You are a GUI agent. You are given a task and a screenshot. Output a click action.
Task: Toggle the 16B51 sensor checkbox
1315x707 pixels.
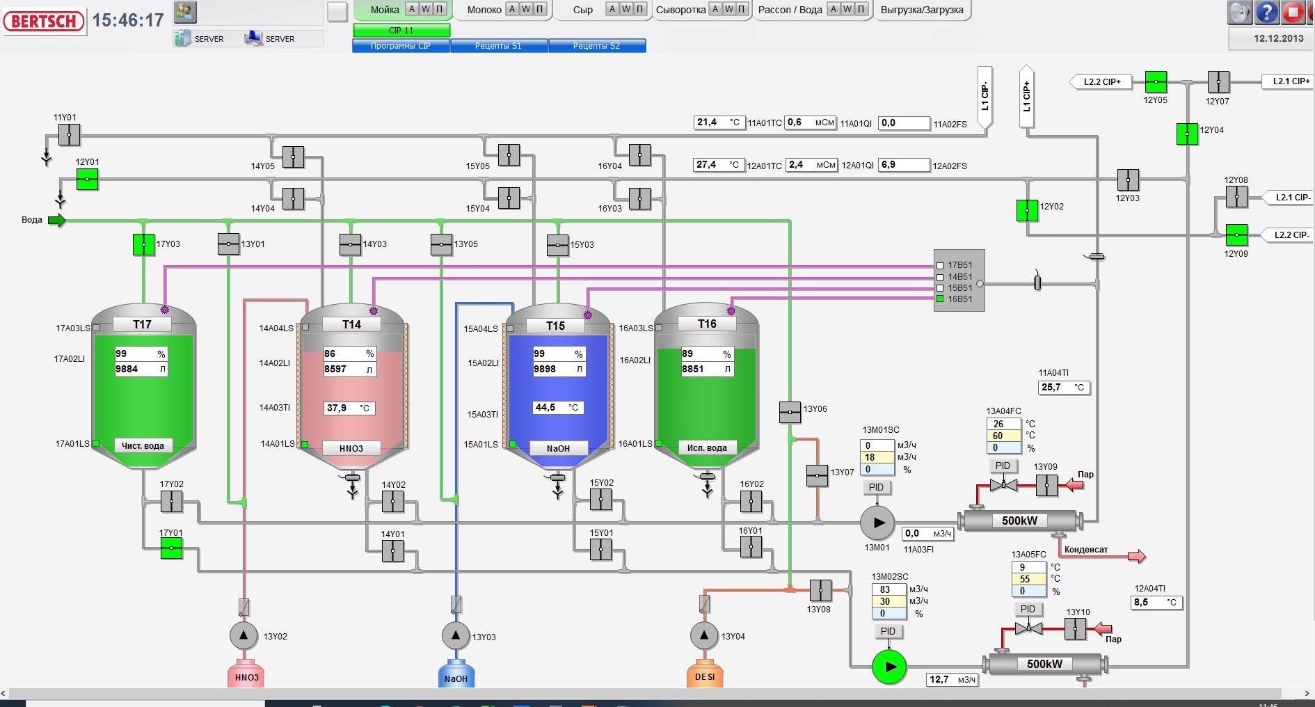(940, 299)
